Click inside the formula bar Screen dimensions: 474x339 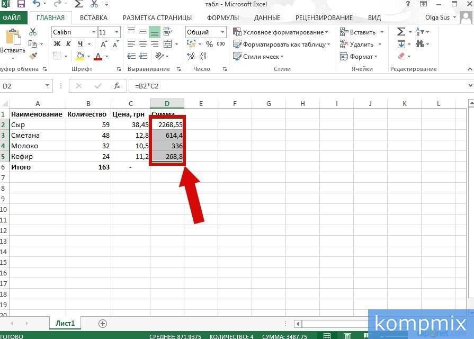212,86
